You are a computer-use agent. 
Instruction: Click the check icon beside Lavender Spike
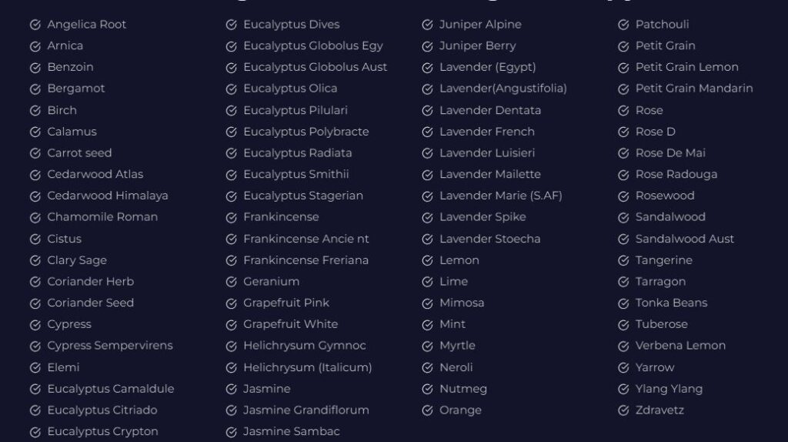427,218
